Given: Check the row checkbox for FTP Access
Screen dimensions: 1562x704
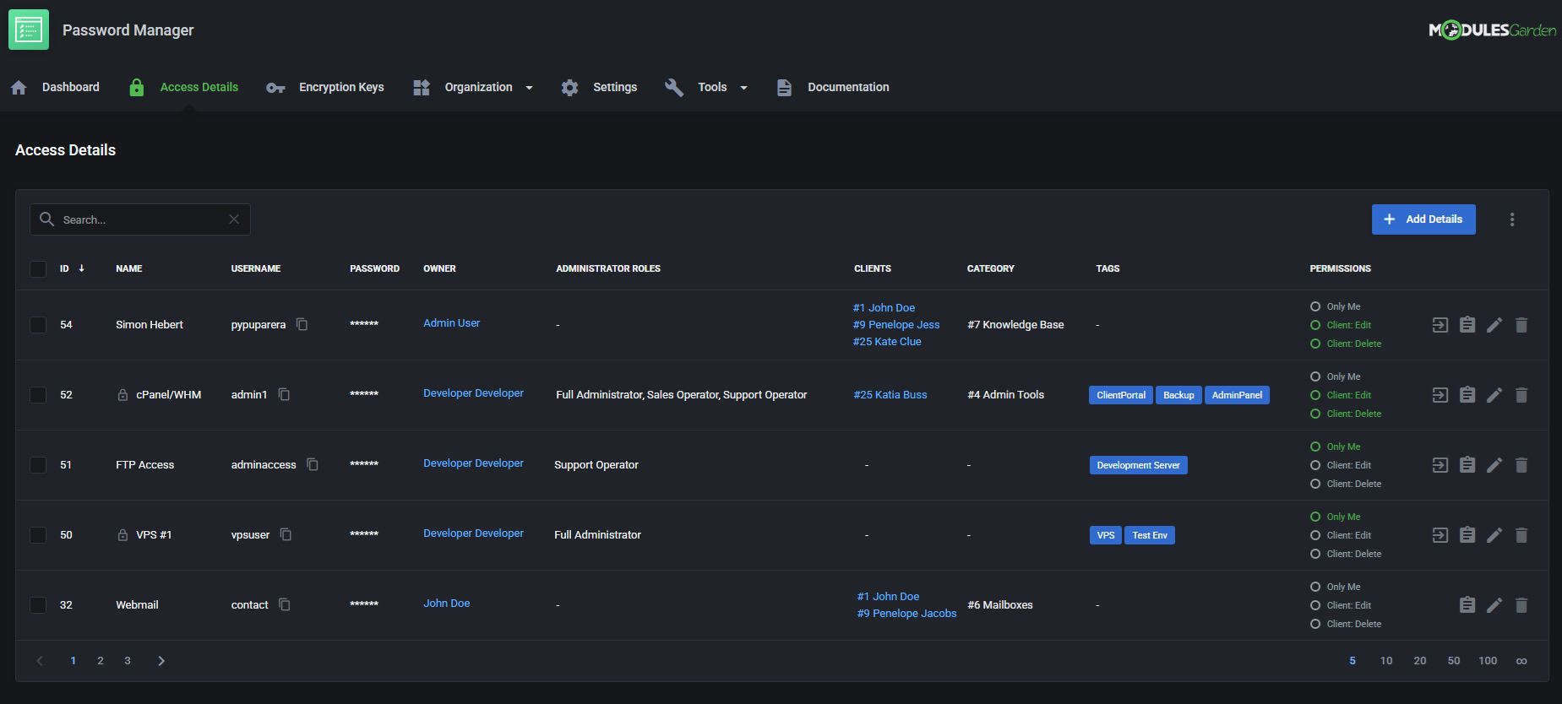Looking at the screenshot, I should pos(38,465).
